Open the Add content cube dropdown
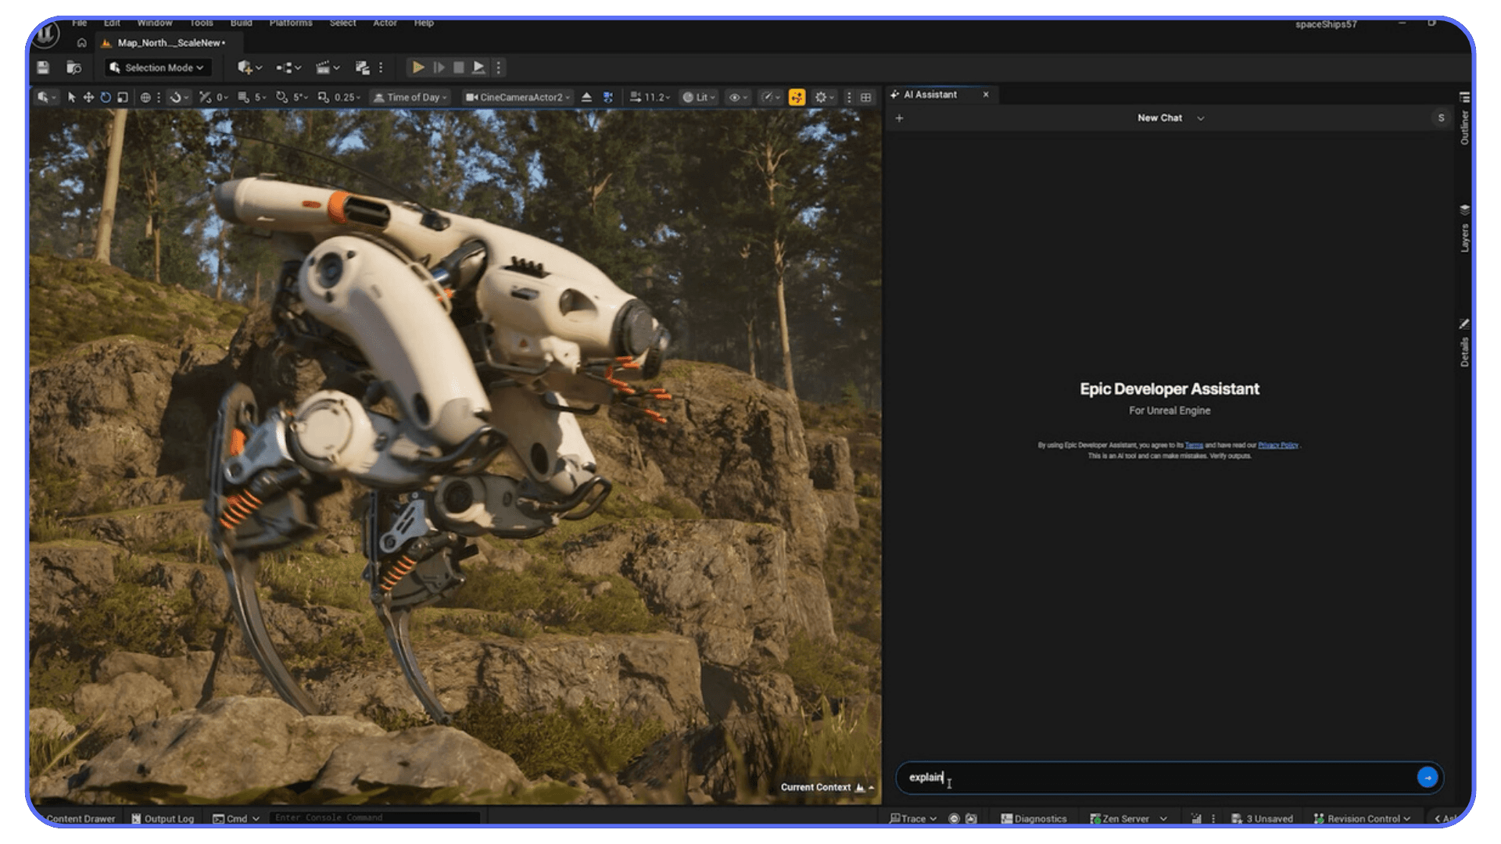This screenshot has width=1501, height=844. pyautogui.click(x=249, y=68)
